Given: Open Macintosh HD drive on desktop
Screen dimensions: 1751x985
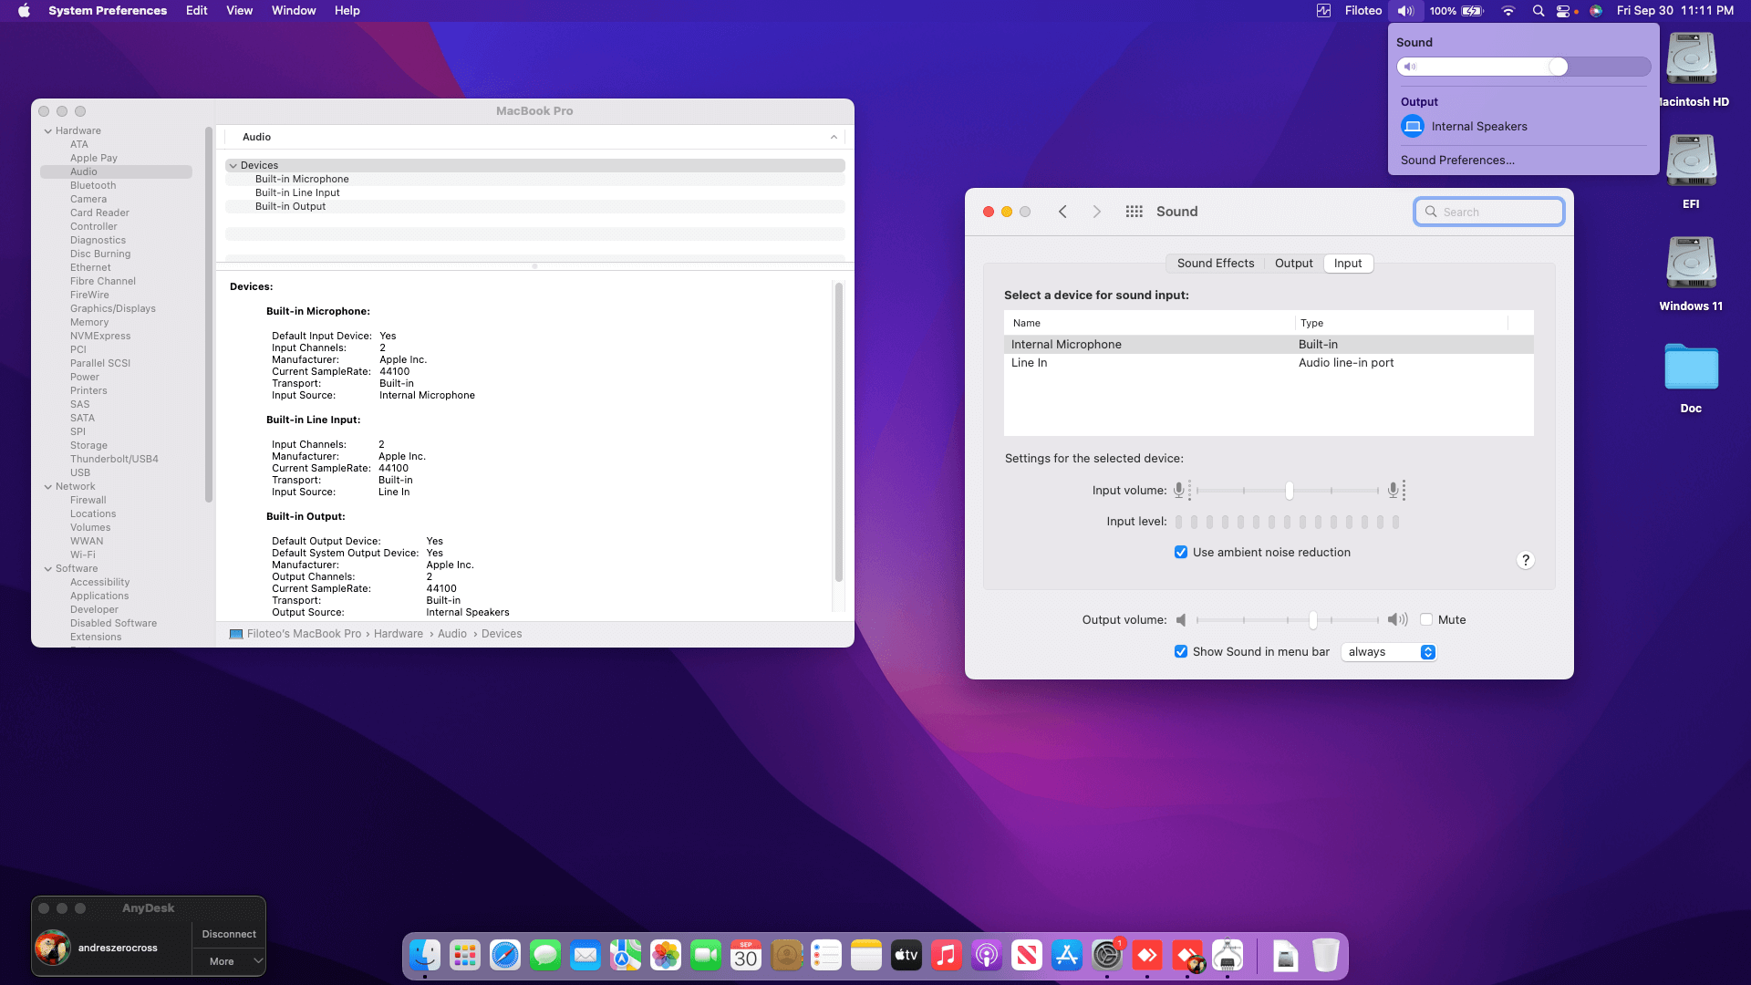Looking at the screenshot, I should [x=1692, y=69].
